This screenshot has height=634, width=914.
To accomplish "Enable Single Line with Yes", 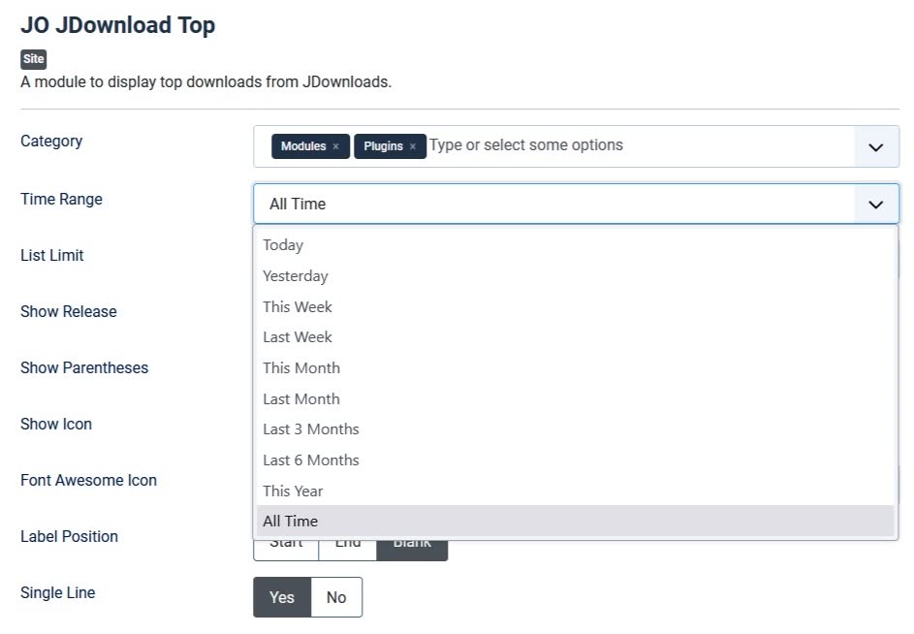I will coord(281,597).
